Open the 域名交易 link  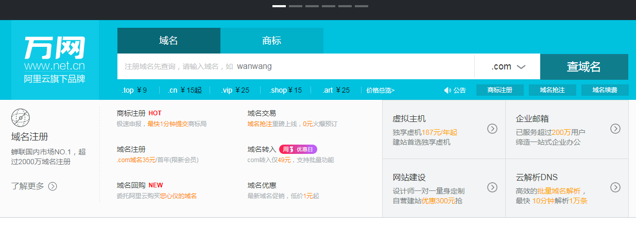[x=262, y=113]
